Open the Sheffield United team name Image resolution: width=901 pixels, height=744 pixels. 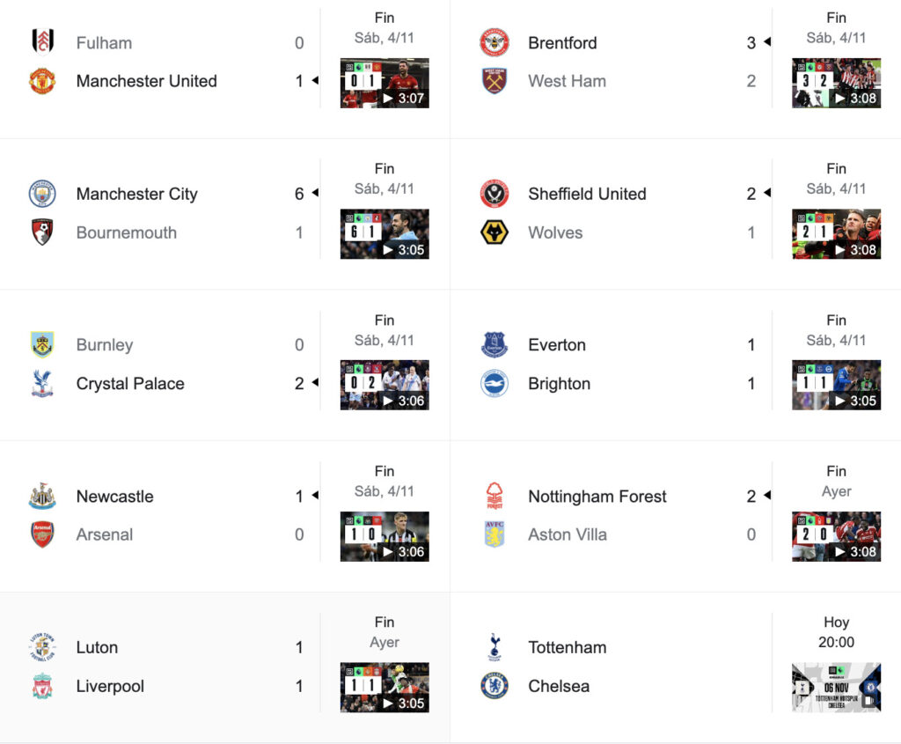[x=587, y=194]
